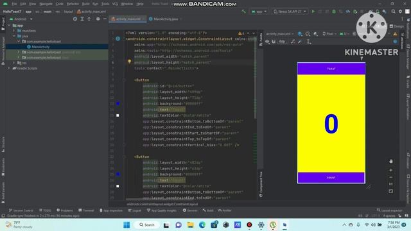The width and height of the screenshot is (411, 231).
Task: Click the hammer Make Project icon
Action: [244, 12]
